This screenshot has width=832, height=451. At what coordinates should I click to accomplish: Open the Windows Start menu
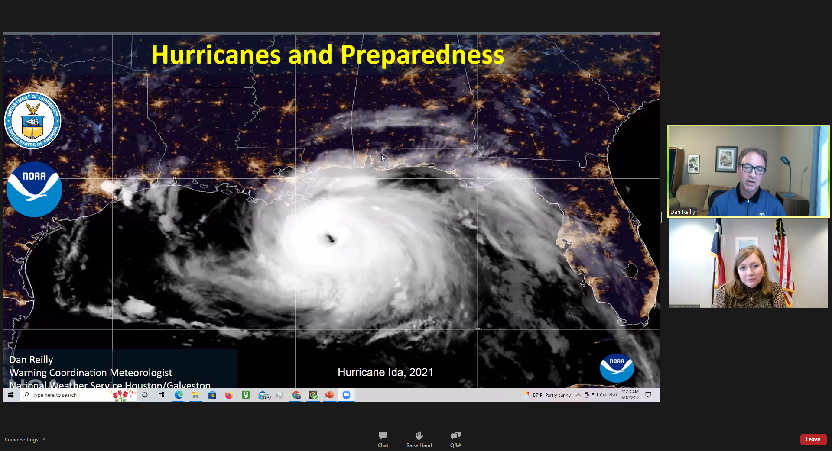[x=11, y=395]
